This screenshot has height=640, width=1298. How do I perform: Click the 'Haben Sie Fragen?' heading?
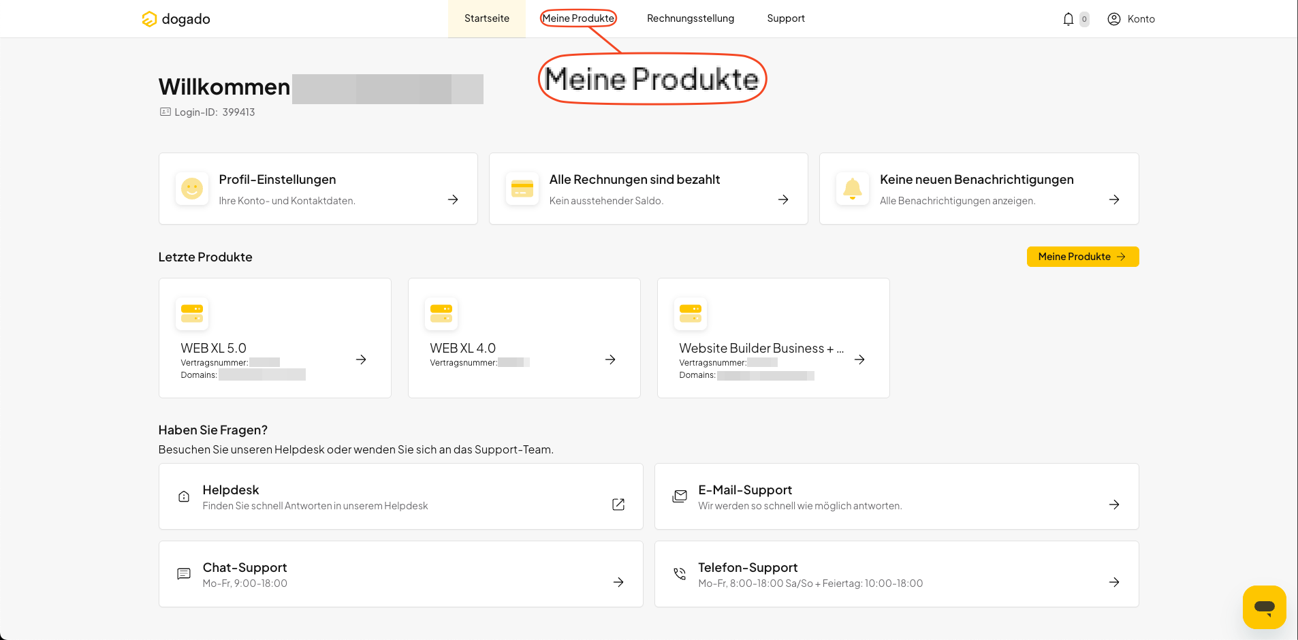click(x=212, y=430)
